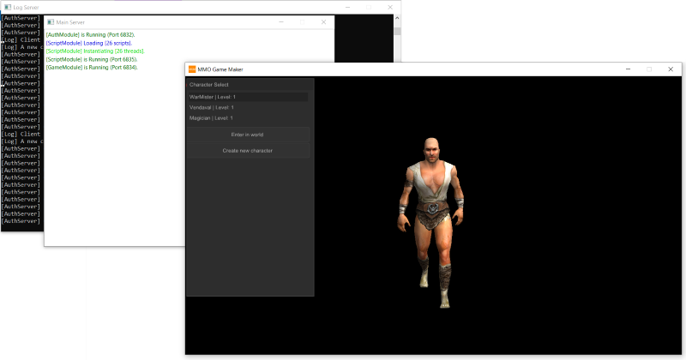Image resolution: width=686 pixels, height=360 pixels.
Task: Click the MMO Game Maker title bar text
Action: pyautogui.click(x=222, y=69)
